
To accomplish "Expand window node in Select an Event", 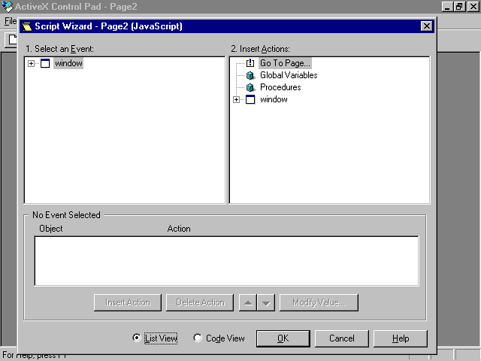I will (31, 63).
